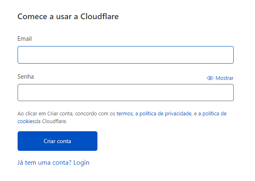Click the word 'cookies' on the second line
This screenshot has width=255, height=181.
[26, 121]
